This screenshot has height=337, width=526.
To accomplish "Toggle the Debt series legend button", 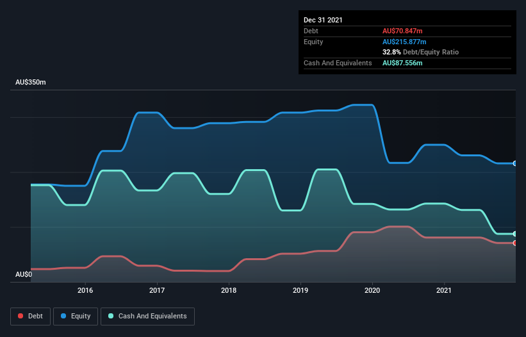I will 31,316.
